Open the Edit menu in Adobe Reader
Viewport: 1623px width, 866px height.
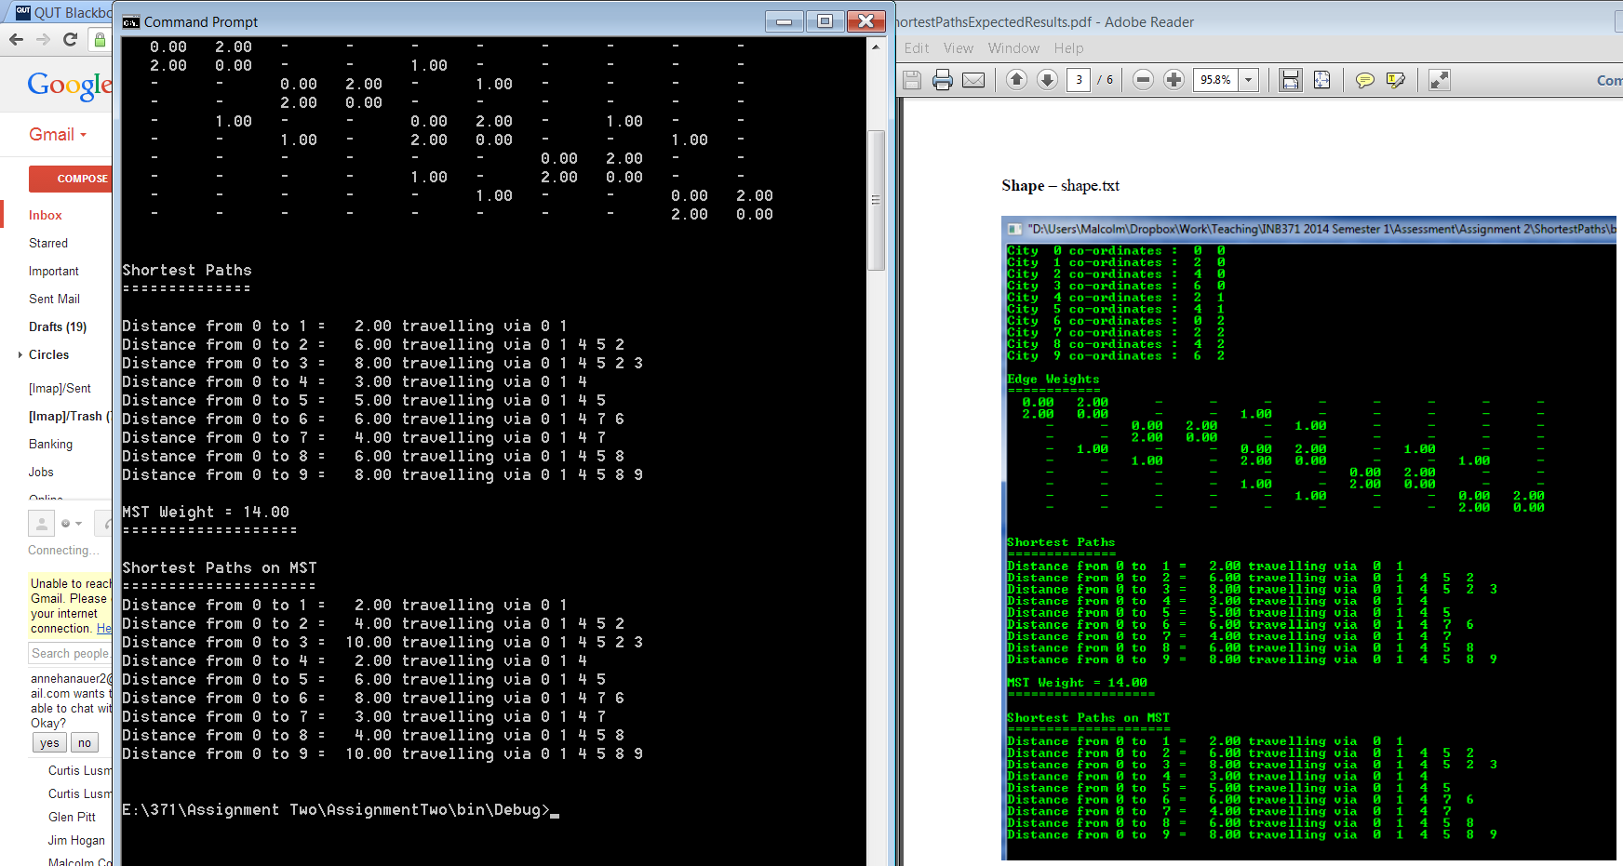coord(917,48)
